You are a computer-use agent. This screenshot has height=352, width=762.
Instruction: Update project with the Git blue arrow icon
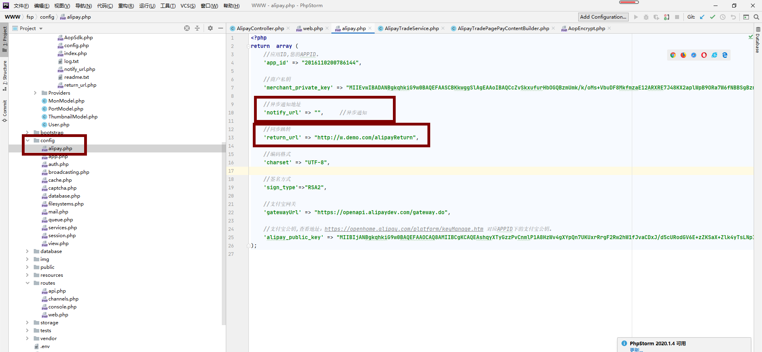click(702, 17)
